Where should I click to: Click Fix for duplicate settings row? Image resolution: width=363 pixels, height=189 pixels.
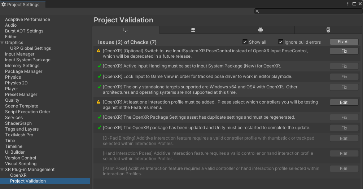(344, 118)
